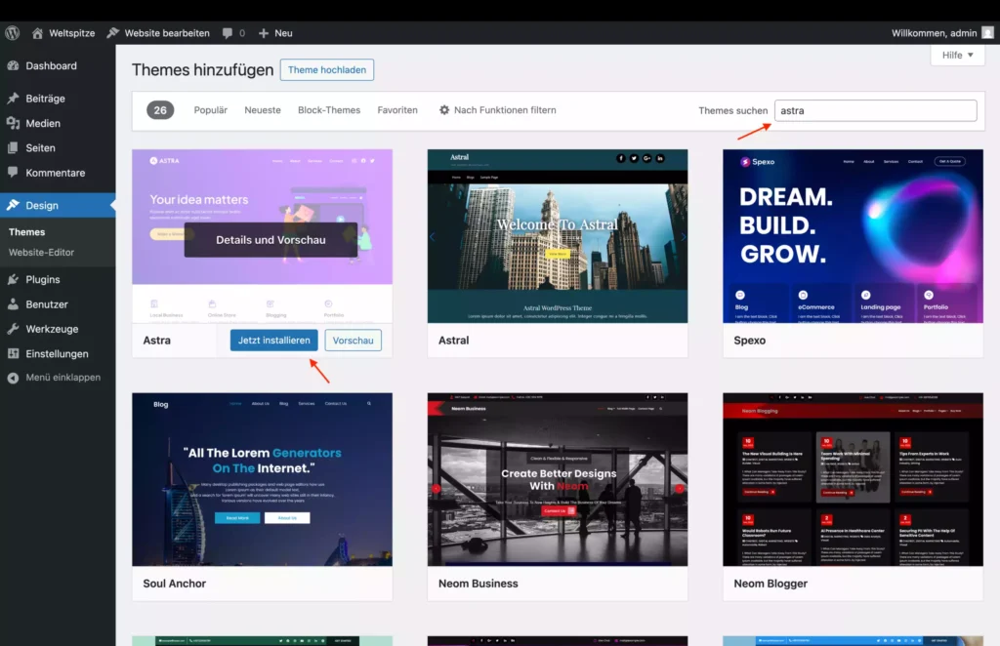1000x646 pixels.
Task: Click the Spexo theme name label
Action: 749,341
